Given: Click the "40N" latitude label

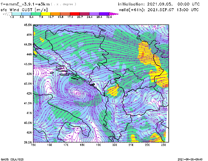Looking at the screenshot, I should (29, 133).
